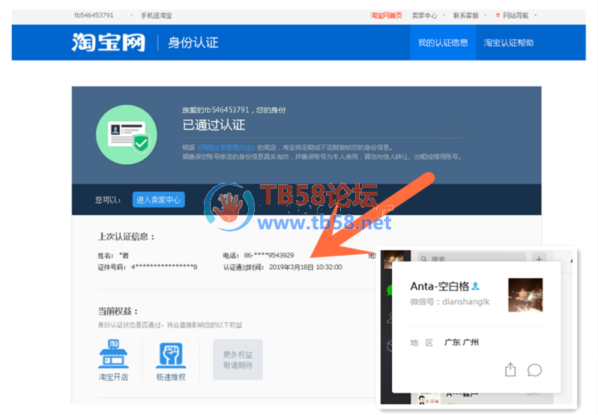Expand the 卖家中心 dropdown menu
This screenshot has height=415, width=598.
427,15
